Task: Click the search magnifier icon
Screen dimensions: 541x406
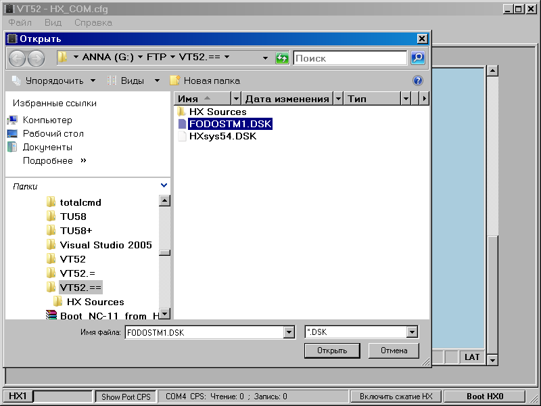Action: tap(418, 58)
